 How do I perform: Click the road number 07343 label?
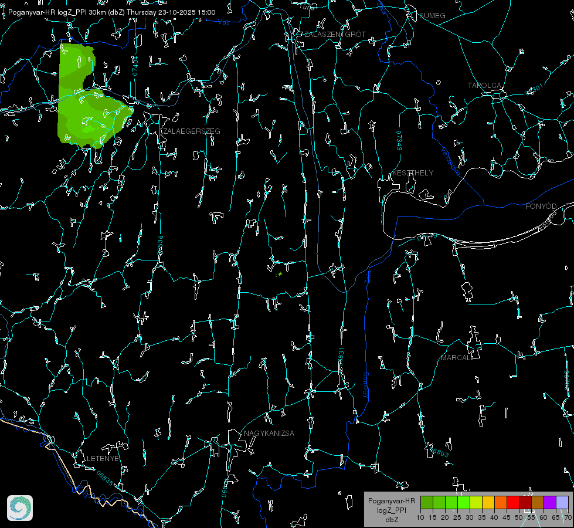pos(399,141)
